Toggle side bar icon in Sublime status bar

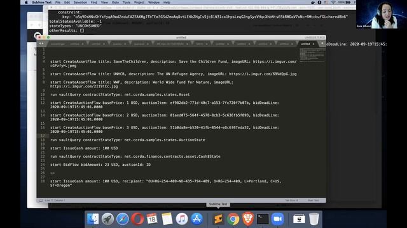[x=41, y=200]
